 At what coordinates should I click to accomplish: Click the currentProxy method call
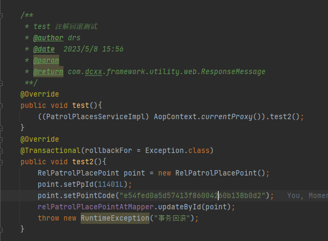[227, 116]
